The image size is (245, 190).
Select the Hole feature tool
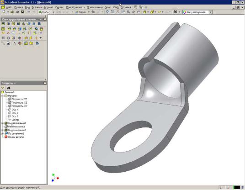[13, 24]
